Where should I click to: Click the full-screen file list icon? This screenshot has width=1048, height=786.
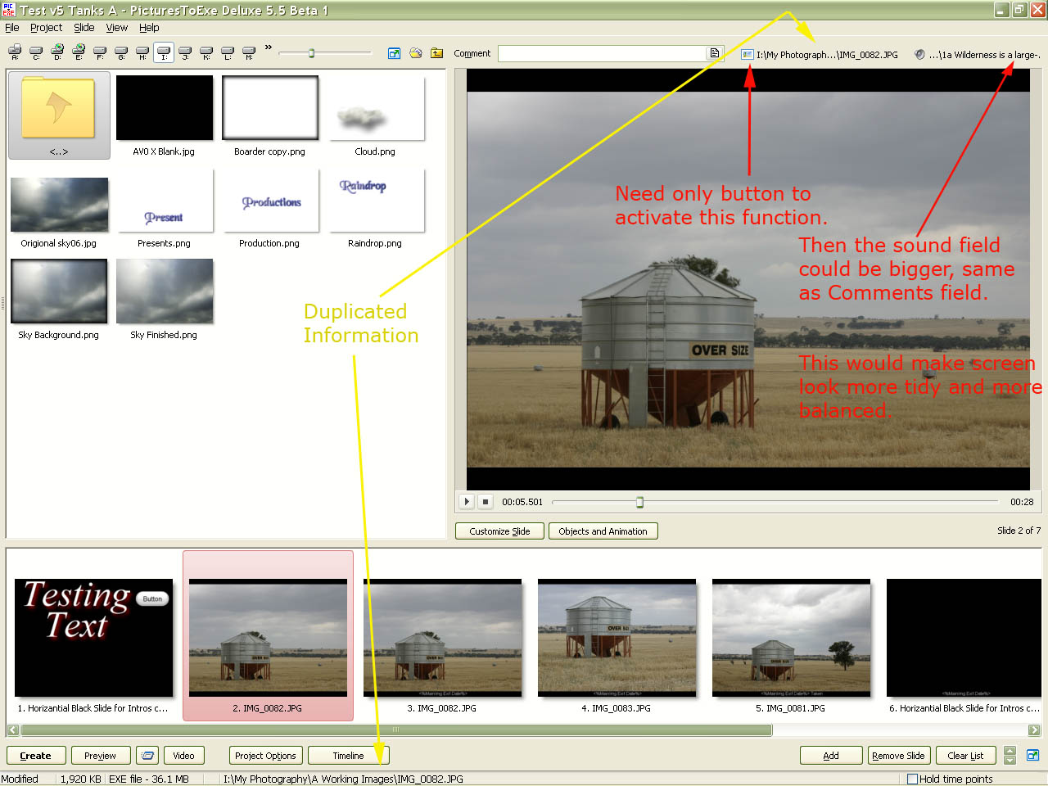pyautogui.click(x=394, y=53)
